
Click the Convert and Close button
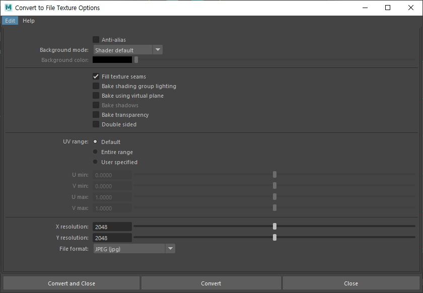point(72,283)
